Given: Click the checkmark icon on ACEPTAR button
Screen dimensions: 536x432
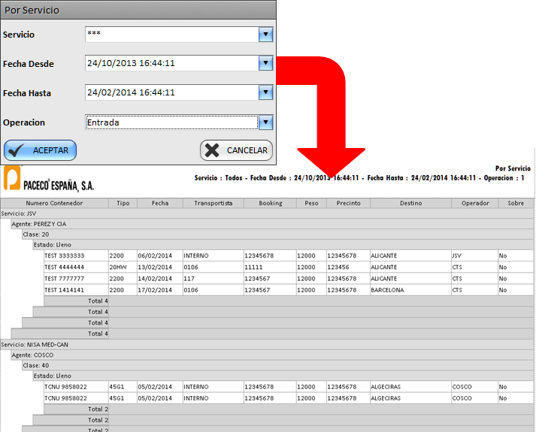Looking at the screenshot, I should (17, 150).
